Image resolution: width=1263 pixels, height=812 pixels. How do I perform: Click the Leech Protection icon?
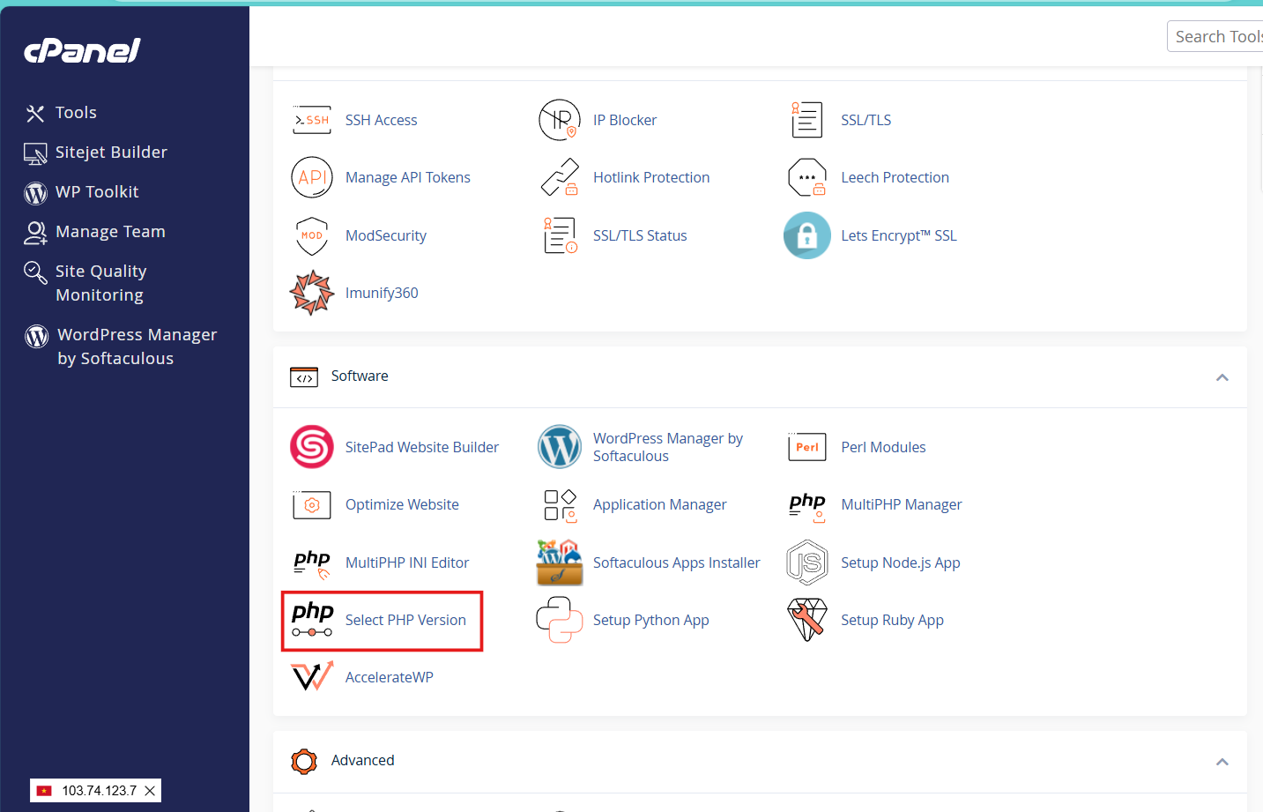click(807, 177)
